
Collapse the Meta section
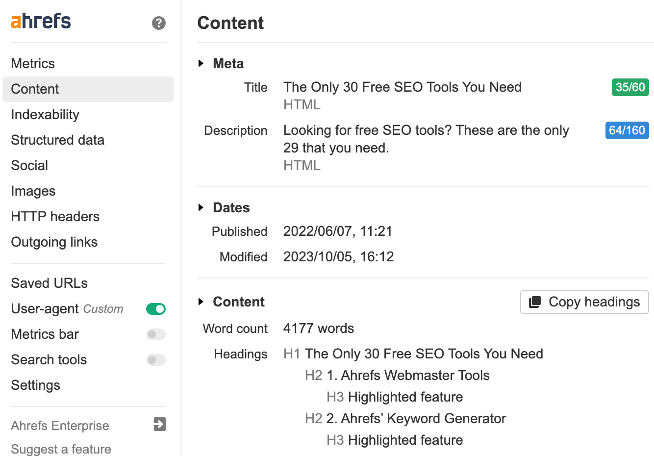click(x=201, y=63)
